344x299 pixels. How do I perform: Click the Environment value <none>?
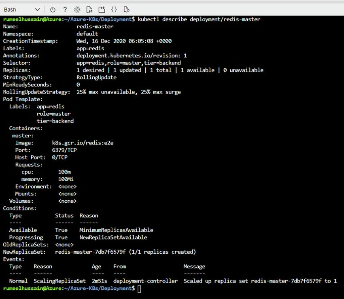point(67,187)
